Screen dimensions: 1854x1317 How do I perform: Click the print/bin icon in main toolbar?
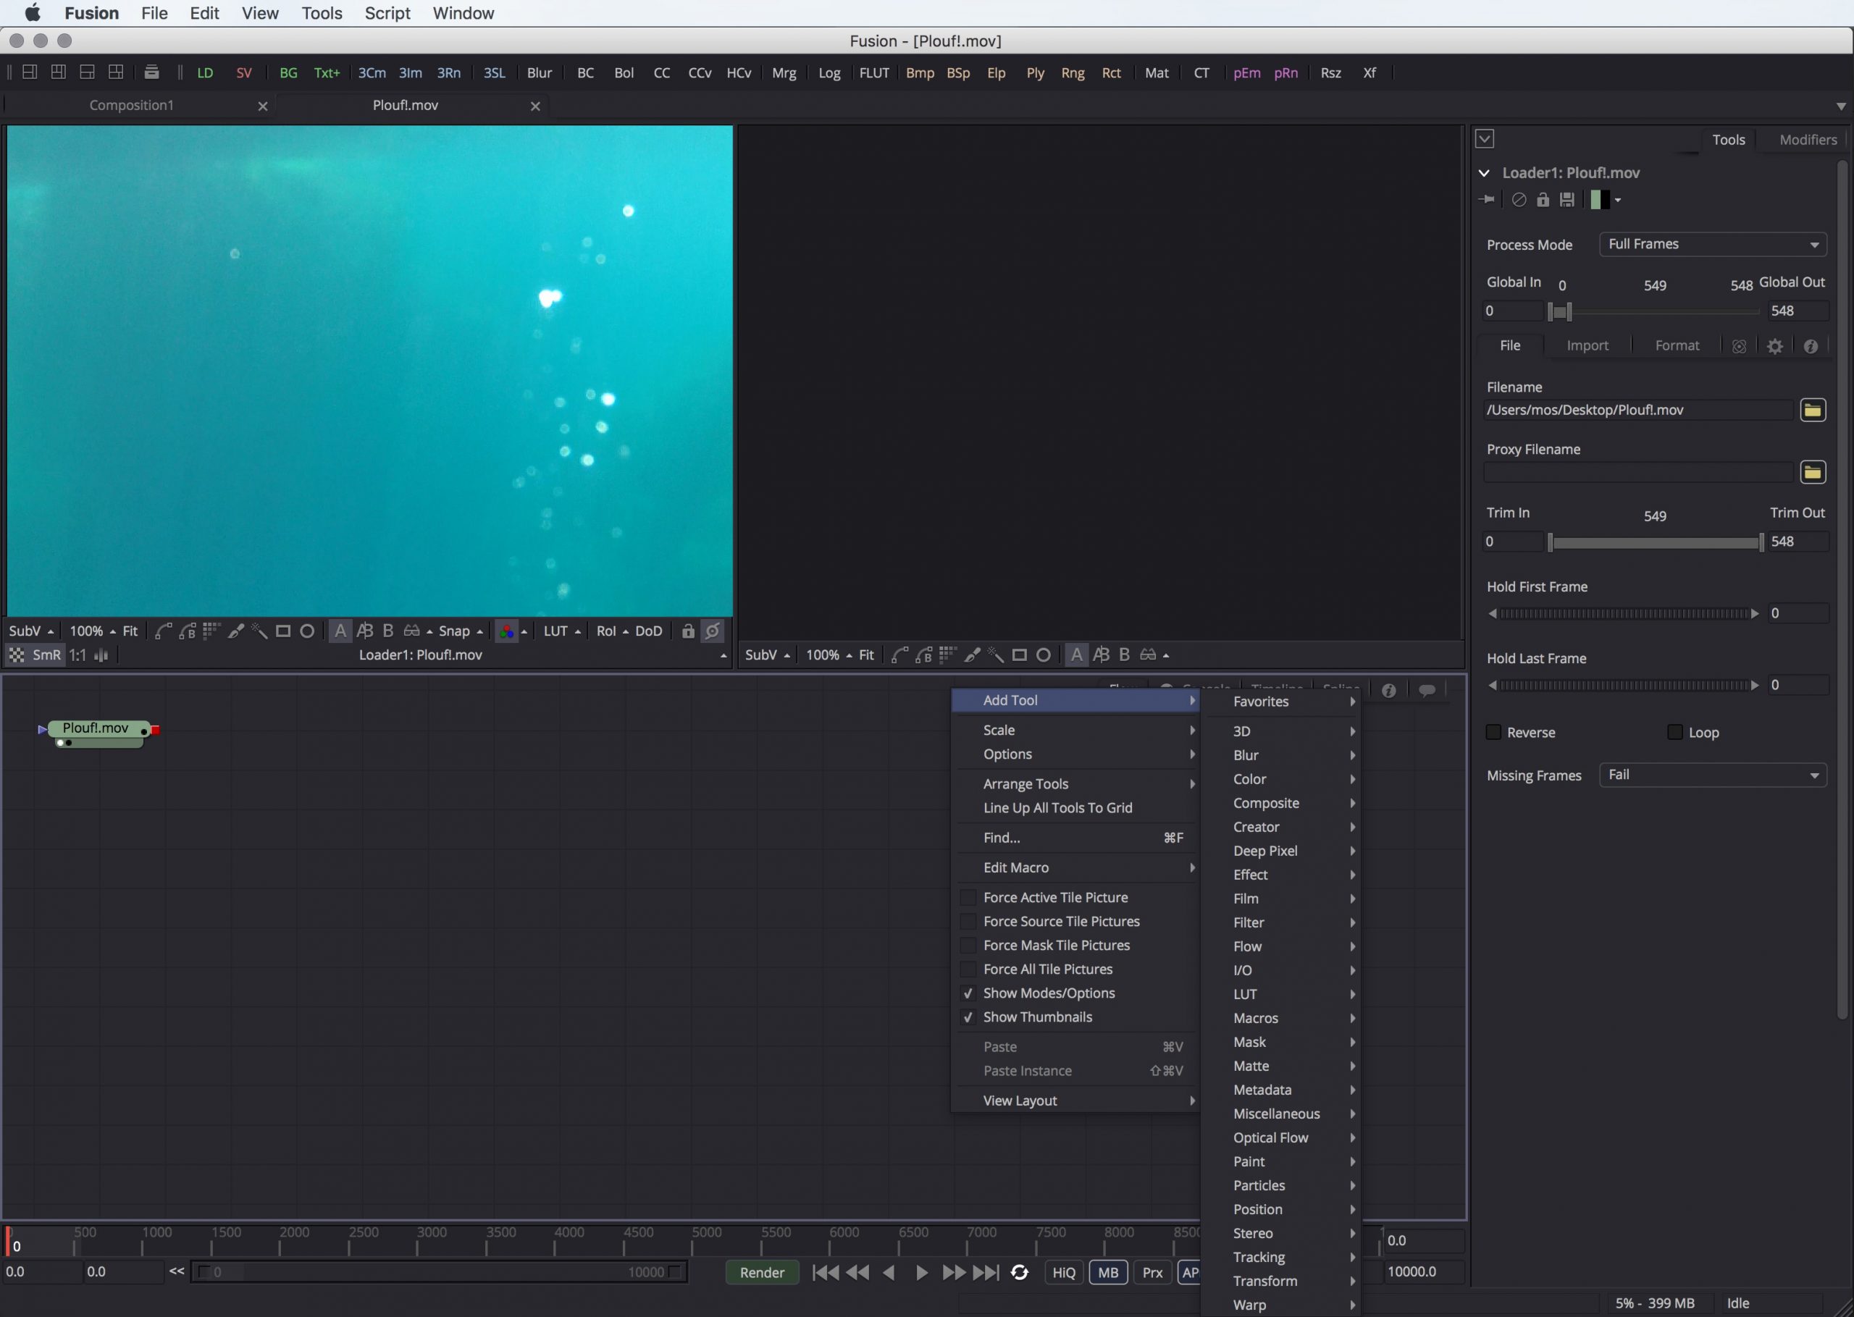(151, 72)
